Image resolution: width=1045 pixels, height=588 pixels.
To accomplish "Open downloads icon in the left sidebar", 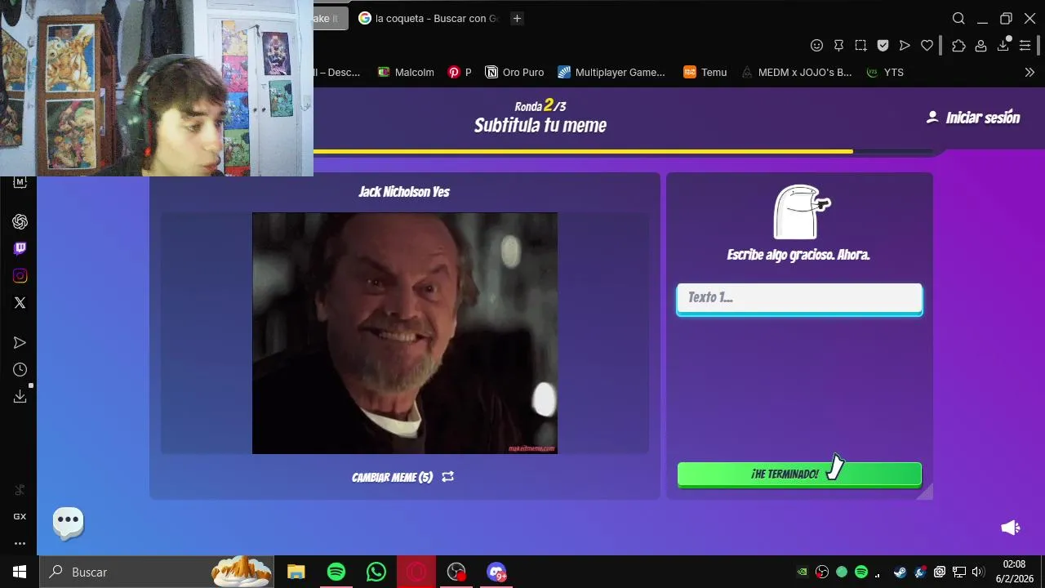I will coord(20,396).
